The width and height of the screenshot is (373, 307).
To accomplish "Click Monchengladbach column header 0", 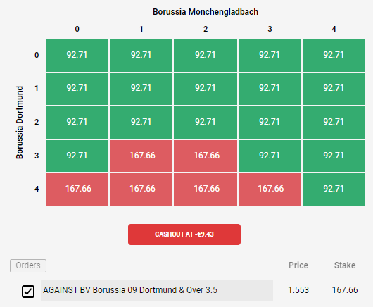I will pyautogui.click(x=77, y=29).
